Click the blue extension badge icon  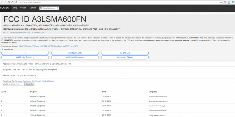[x=229, y=2]
